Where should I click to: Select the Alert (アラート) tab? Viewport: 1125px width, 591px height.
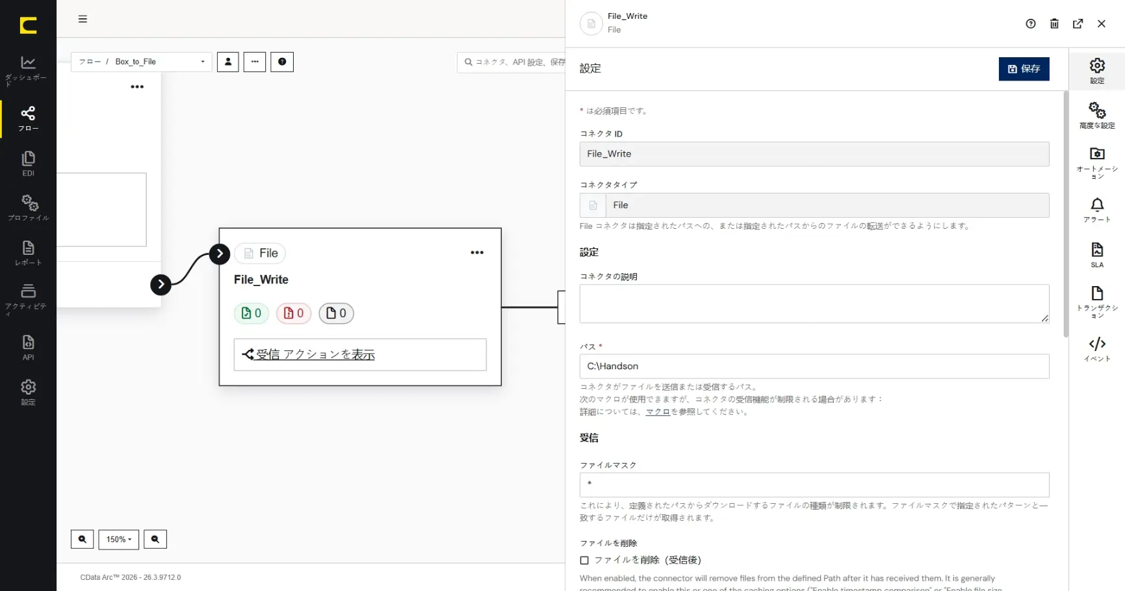tap(1097, 210)
